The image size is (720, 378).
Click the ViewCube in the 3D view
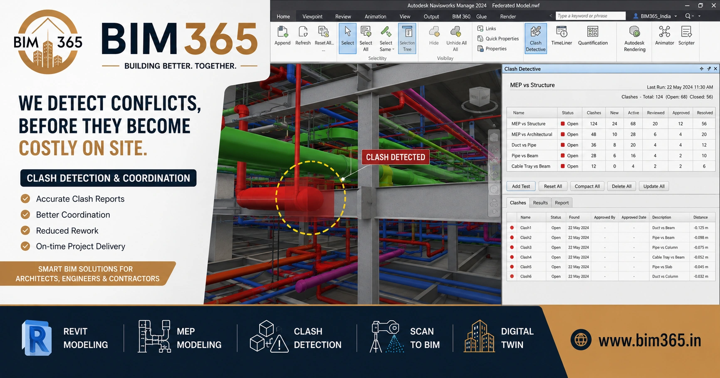[479, 96]
